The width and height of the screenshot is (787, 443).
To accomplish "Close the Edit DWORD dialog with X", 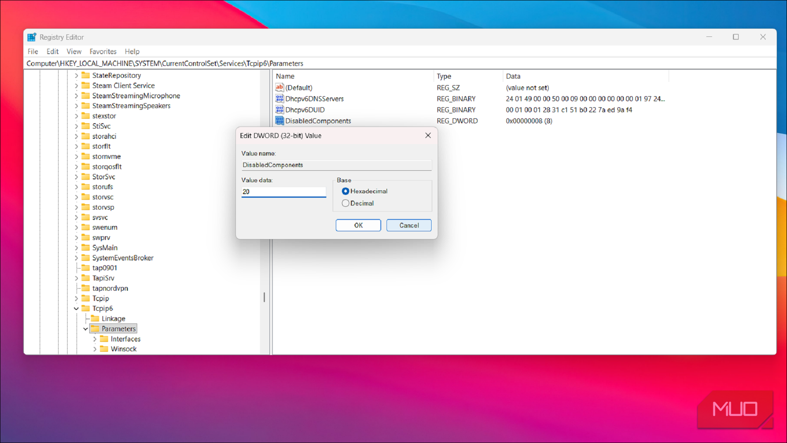I will point(428,136).
